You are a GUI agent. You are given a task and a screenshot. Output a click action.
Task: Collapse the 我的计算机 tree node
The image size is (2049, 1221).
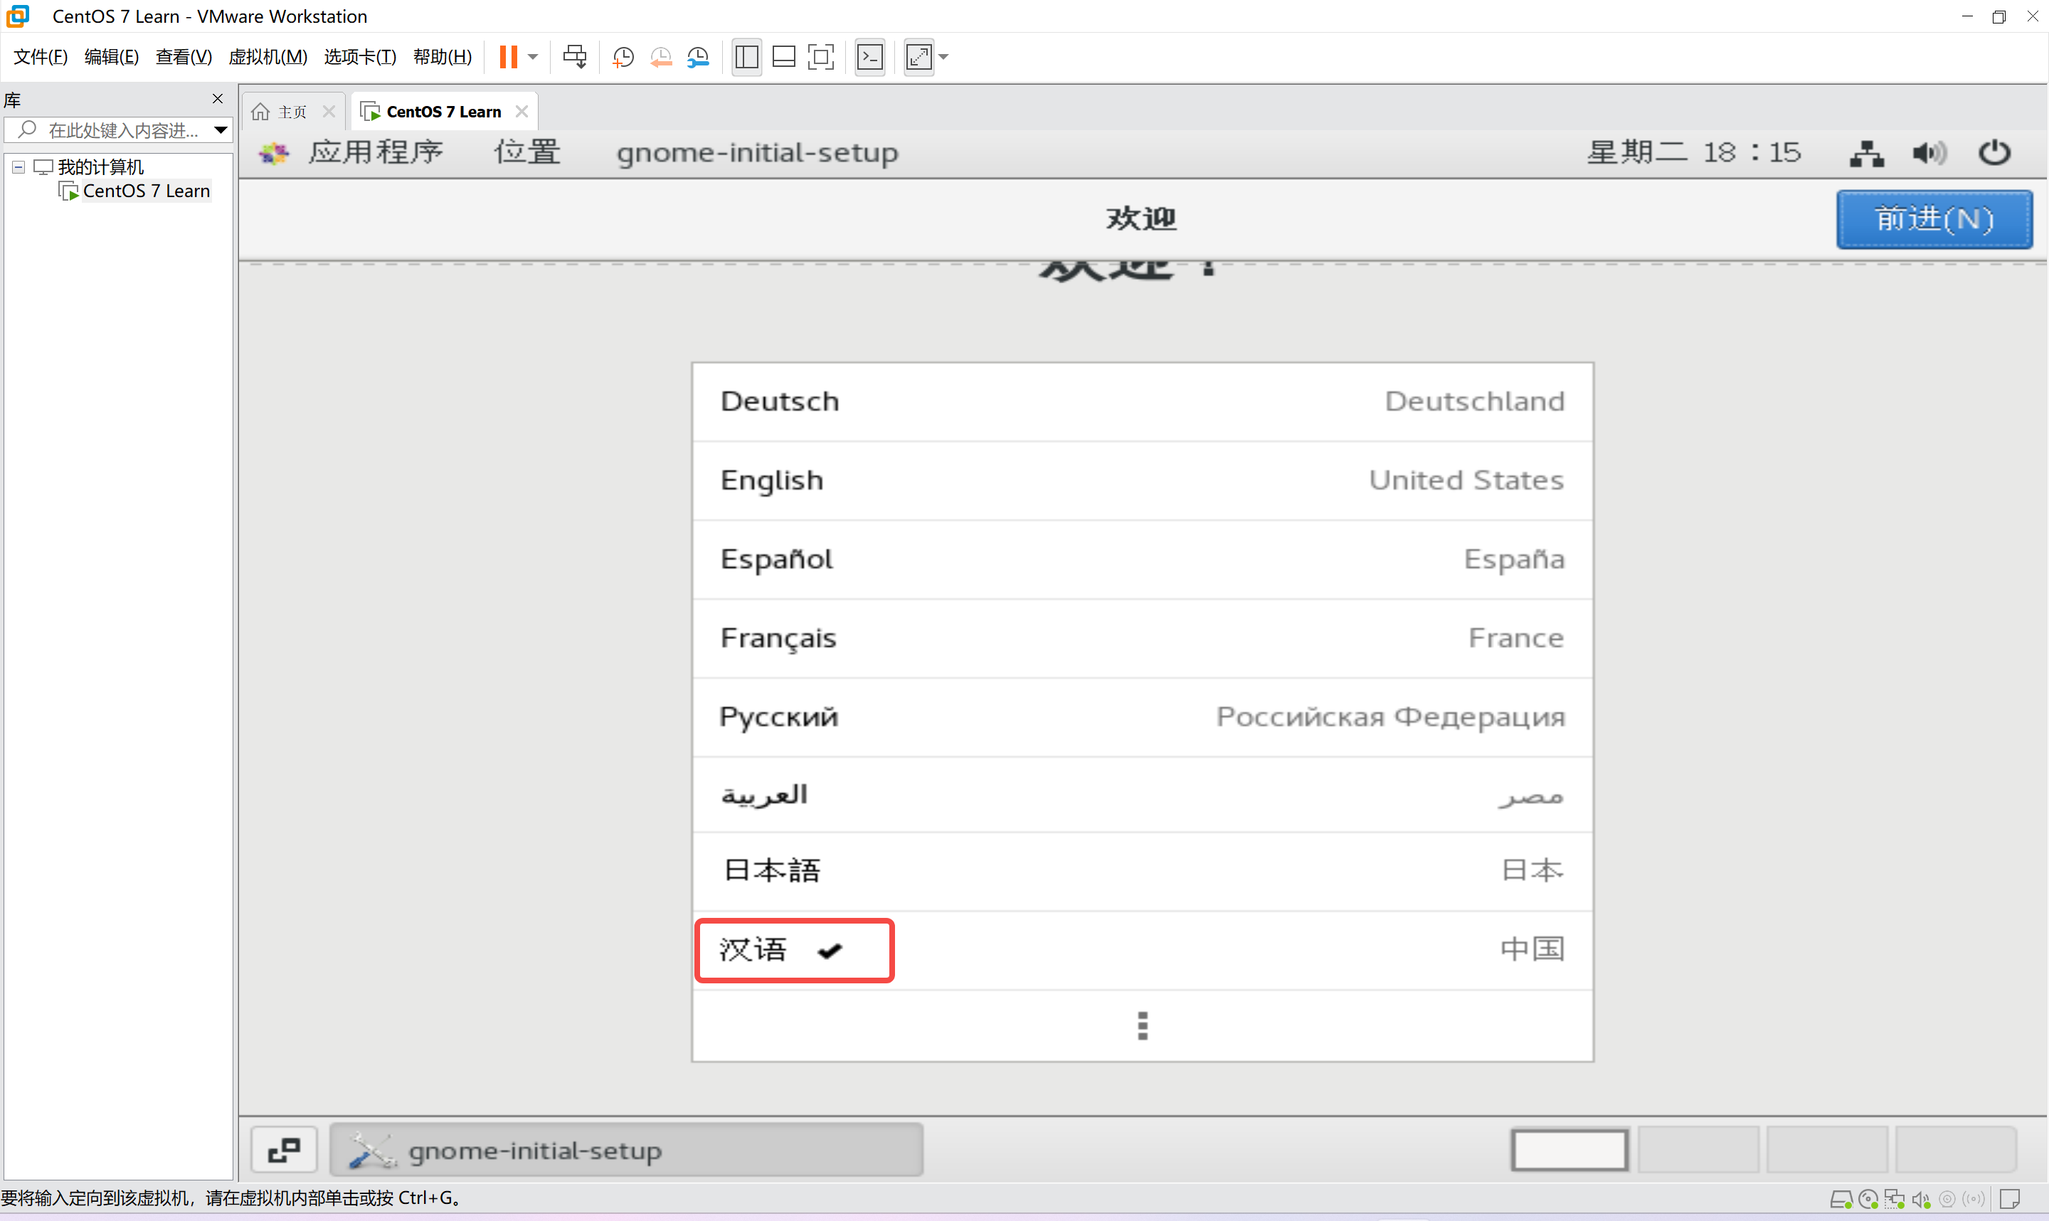(x=18, y=167)
